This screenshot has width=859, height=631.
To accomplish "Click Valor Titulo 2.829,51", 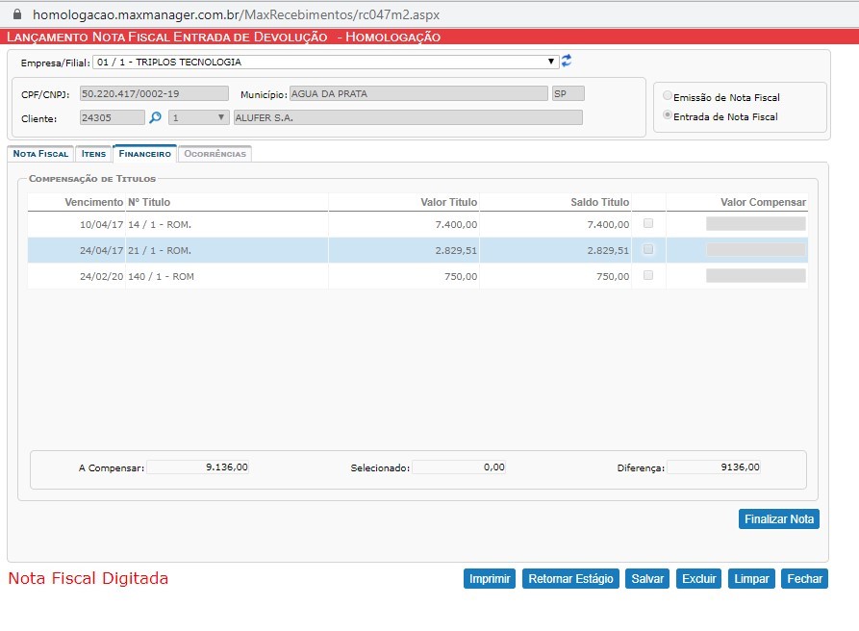I will 456,250.
